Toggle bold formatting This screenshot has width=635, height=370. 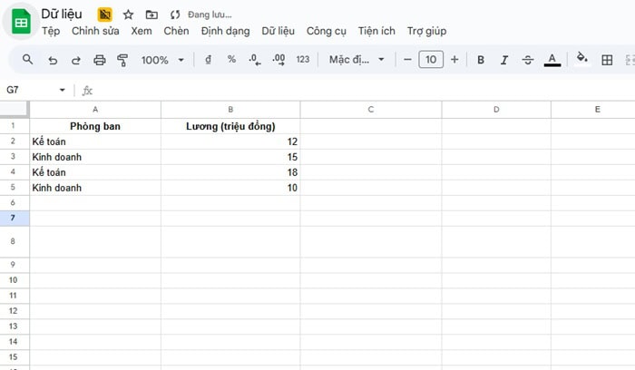point(480,60)
